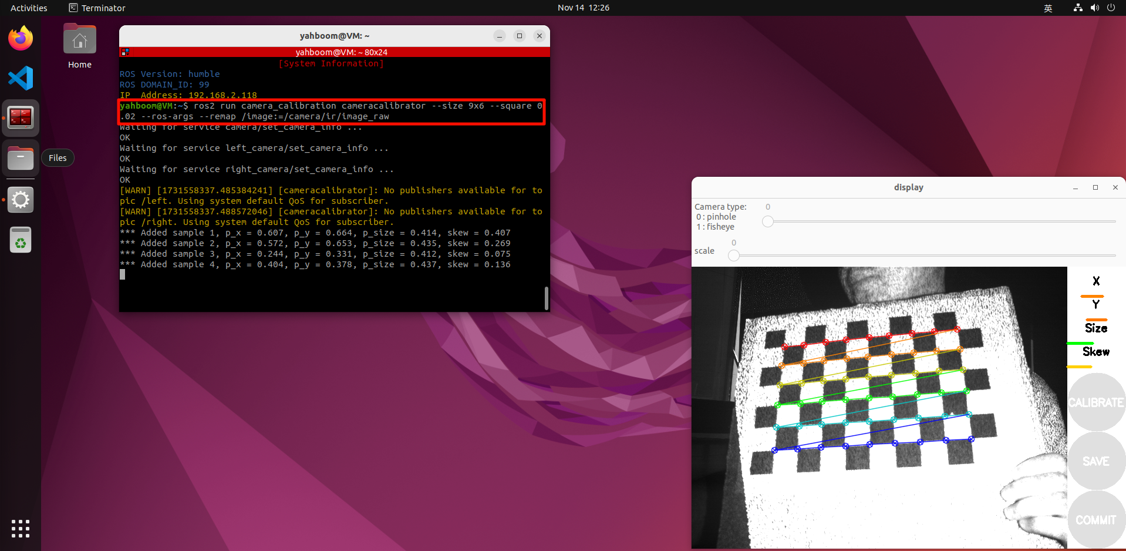
Task: Click the scale slider handle
Action: coord(734,256)
